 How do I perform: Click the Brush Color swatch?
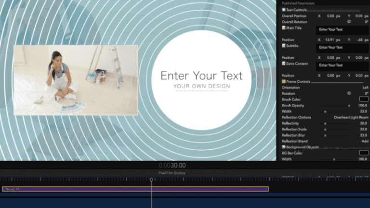tap(364, 99)
